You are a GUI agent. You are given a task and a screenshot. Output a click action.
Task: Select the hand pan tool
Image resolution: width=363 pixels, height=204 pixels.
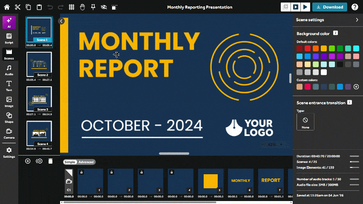click(82, 7)
